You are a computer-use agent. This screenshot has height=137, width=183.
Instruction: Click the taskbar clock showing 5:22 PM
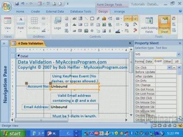pyautogui.click(x=173, y=133)
